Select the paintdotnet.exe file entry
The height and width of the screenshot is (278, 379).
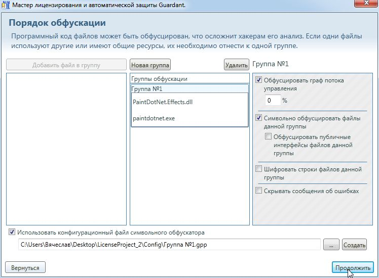click(x=154, y=118)
